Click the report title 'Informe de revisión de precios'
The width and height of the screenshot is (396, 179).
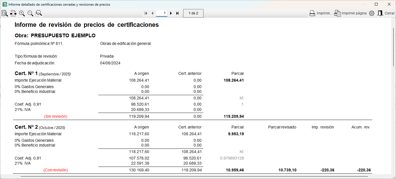point(86,25)
